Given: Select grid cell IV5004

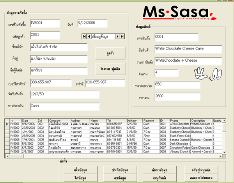Looking at the screenshot, I should (x=16, y=136).
